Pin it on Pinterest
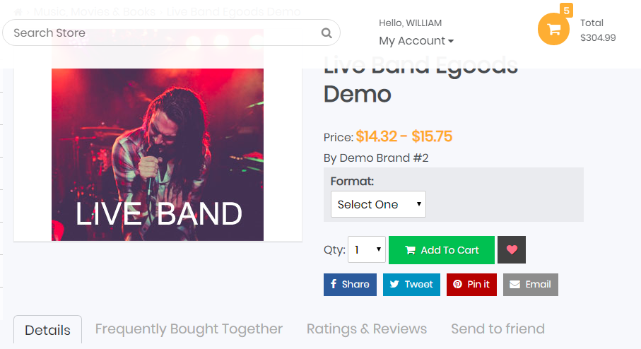The image size is (641, 349). [471, 284]
